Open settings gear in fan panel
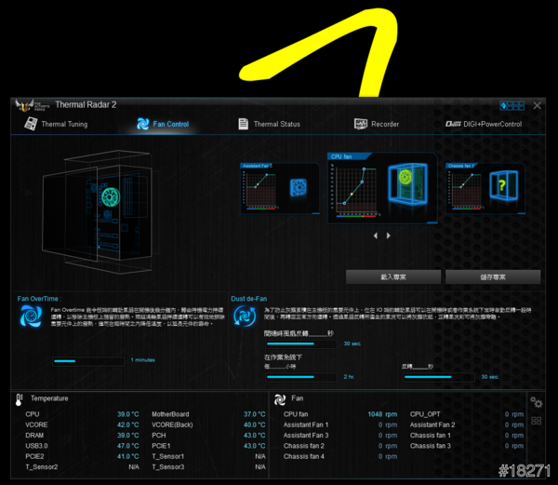The width and height of the screenshot is (558, 485). point(537,403)
